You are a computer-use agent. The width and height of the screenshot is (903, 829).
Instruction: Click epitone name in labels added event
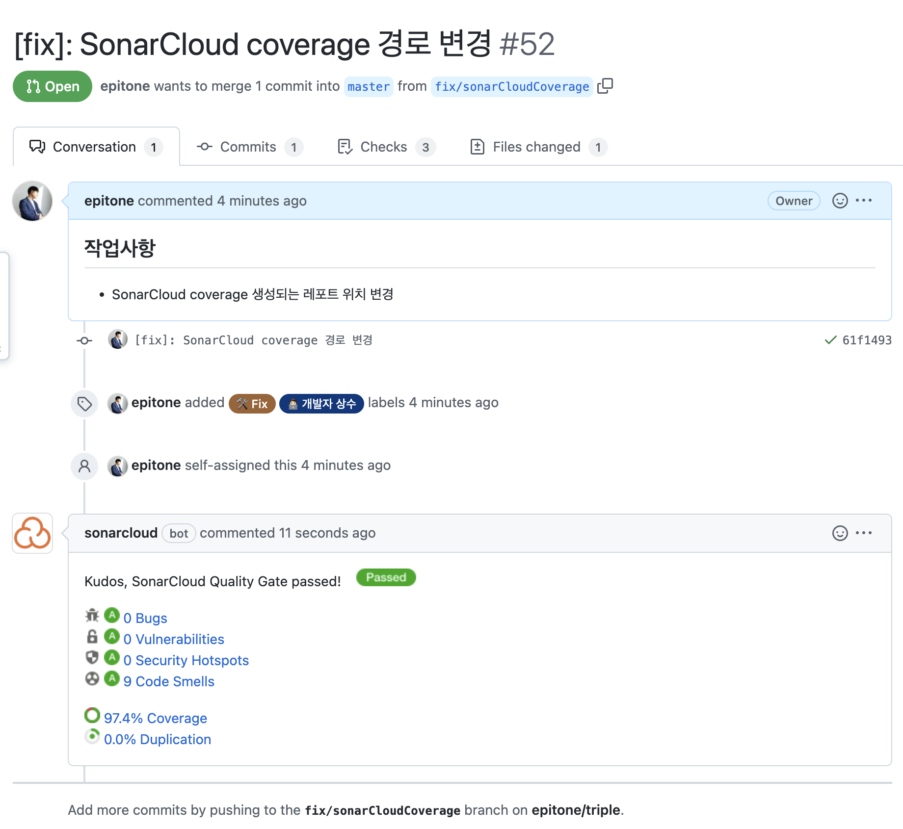tap(156, 402)
